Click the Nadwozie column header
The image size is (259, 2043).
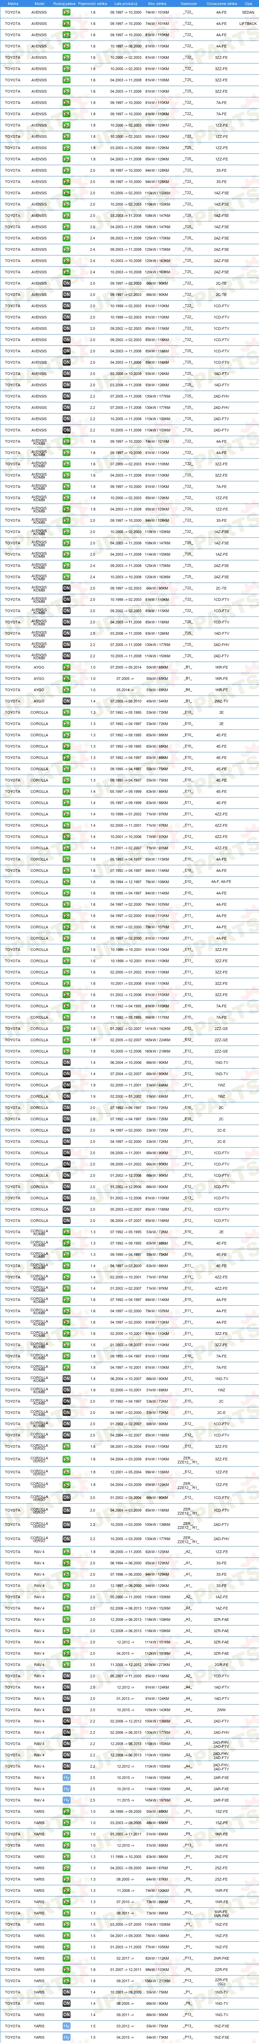pos(188,3)
